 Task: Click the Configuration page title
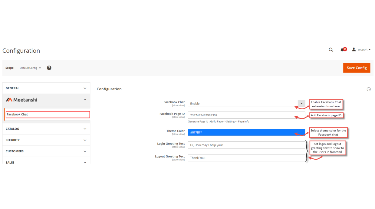21,51
